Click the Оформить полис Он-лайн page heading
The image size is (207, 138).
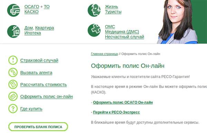[x=128, y=66]
